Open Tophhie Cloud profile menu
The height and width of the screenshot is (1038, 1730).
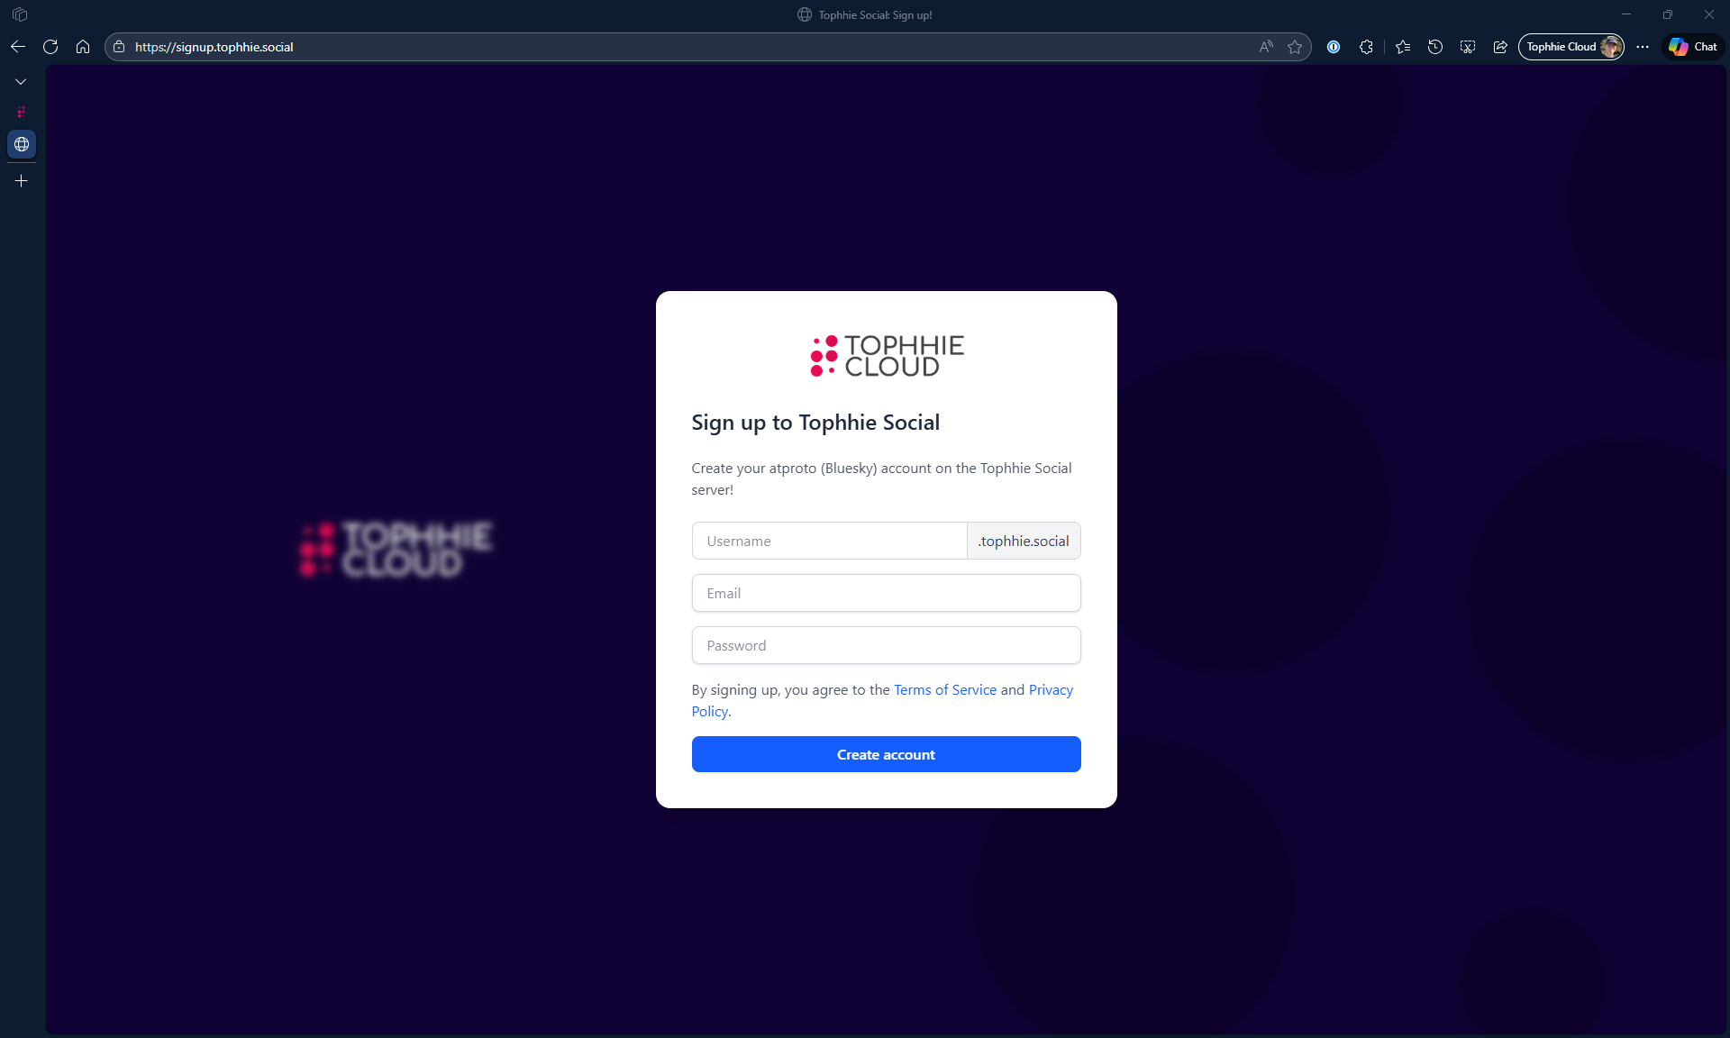[1571, 47]
